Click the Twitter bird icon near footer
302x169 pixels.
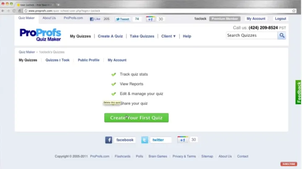coord(145,140)
